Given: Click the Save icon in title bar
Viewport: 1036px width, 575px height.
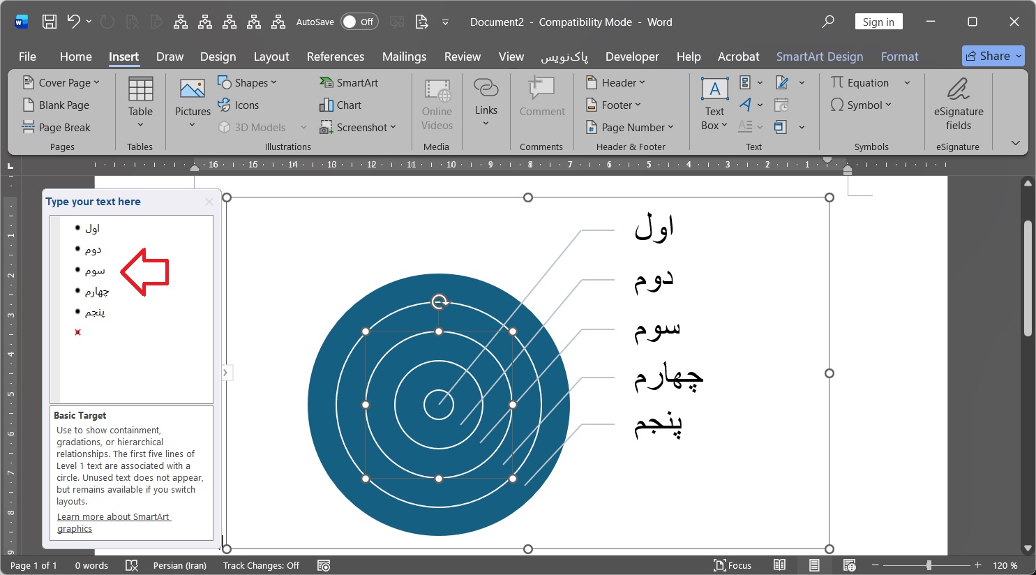Looking at the screenshot, I should pos(50,22).
